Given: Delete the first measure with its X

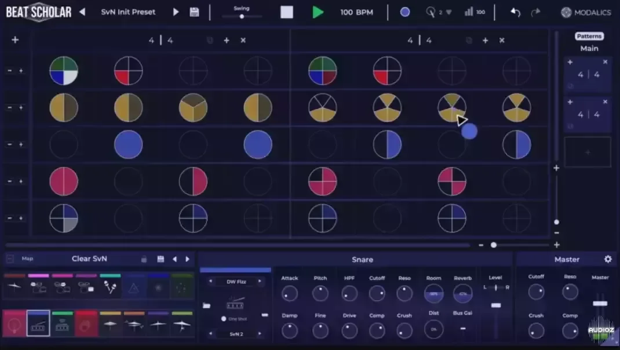Looking at the screenshot, I should (243, 41).
